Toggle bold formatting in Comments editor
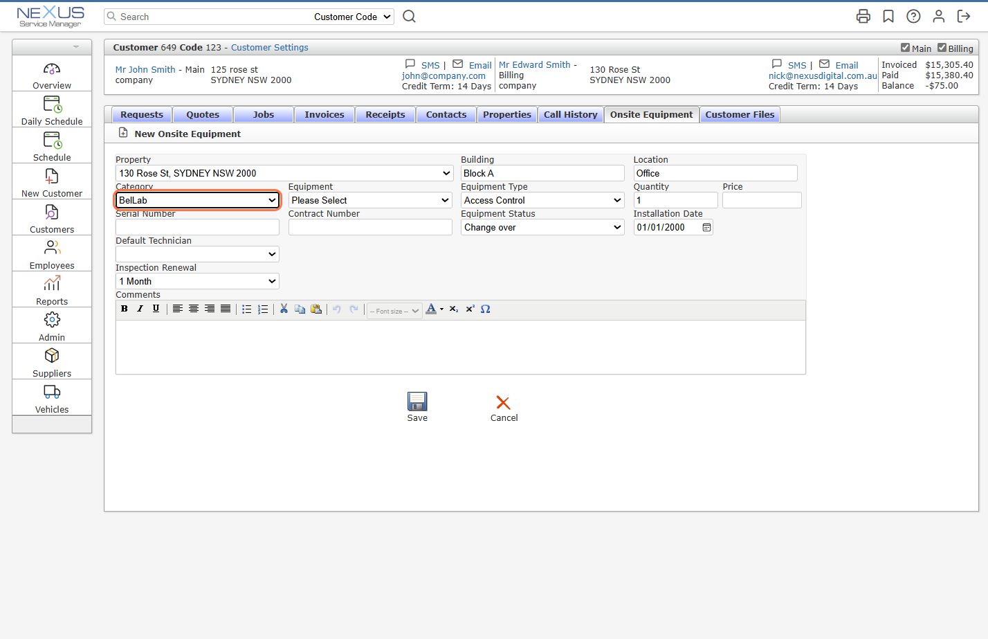Screen dimensions: 988x639 pos(125,309)
